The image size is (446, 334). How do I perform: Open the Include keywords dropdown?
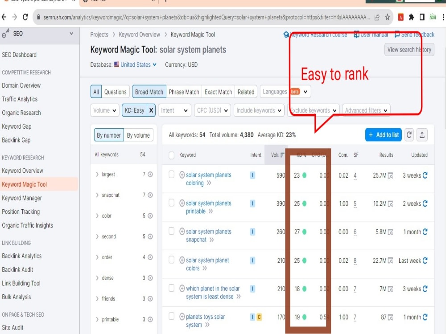pyautogui.click(x=259, y=110)
